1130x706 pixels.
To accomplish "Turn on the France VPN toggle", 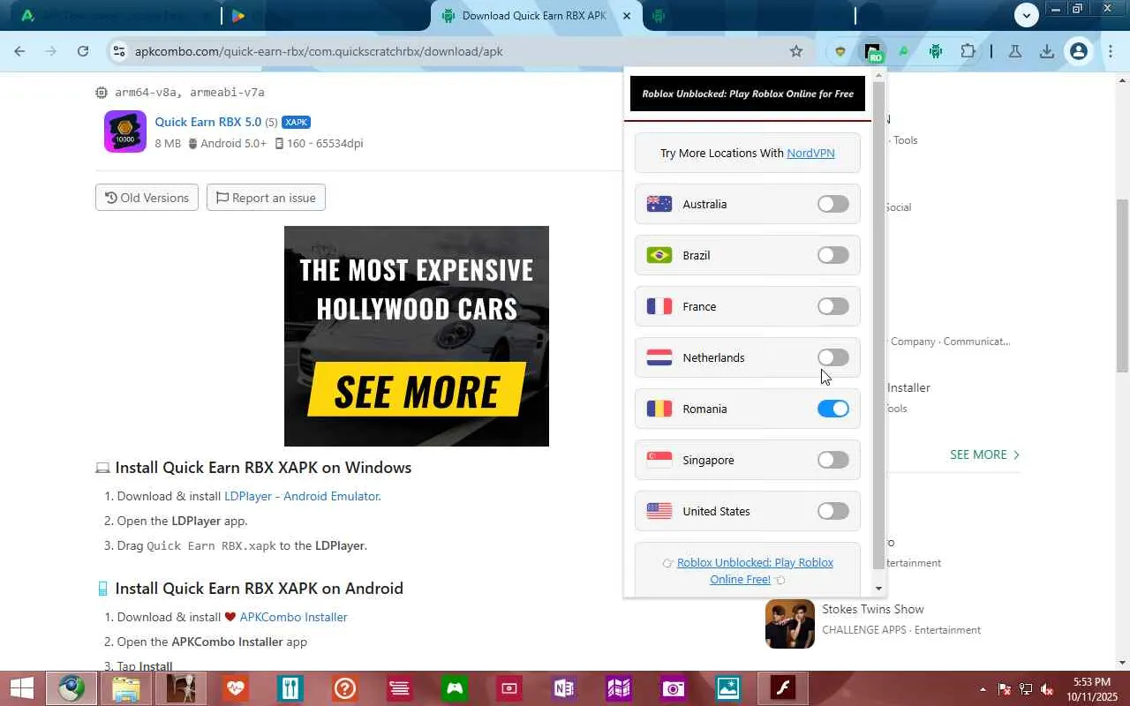I will tap(832, 306).
